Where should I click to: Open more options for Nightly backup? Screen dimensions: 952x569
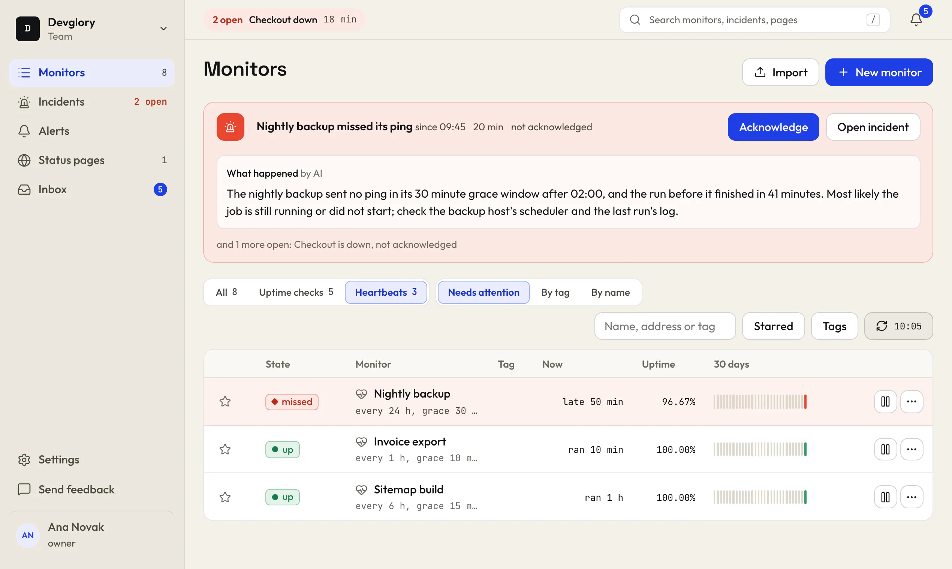(x=912, y=401)
